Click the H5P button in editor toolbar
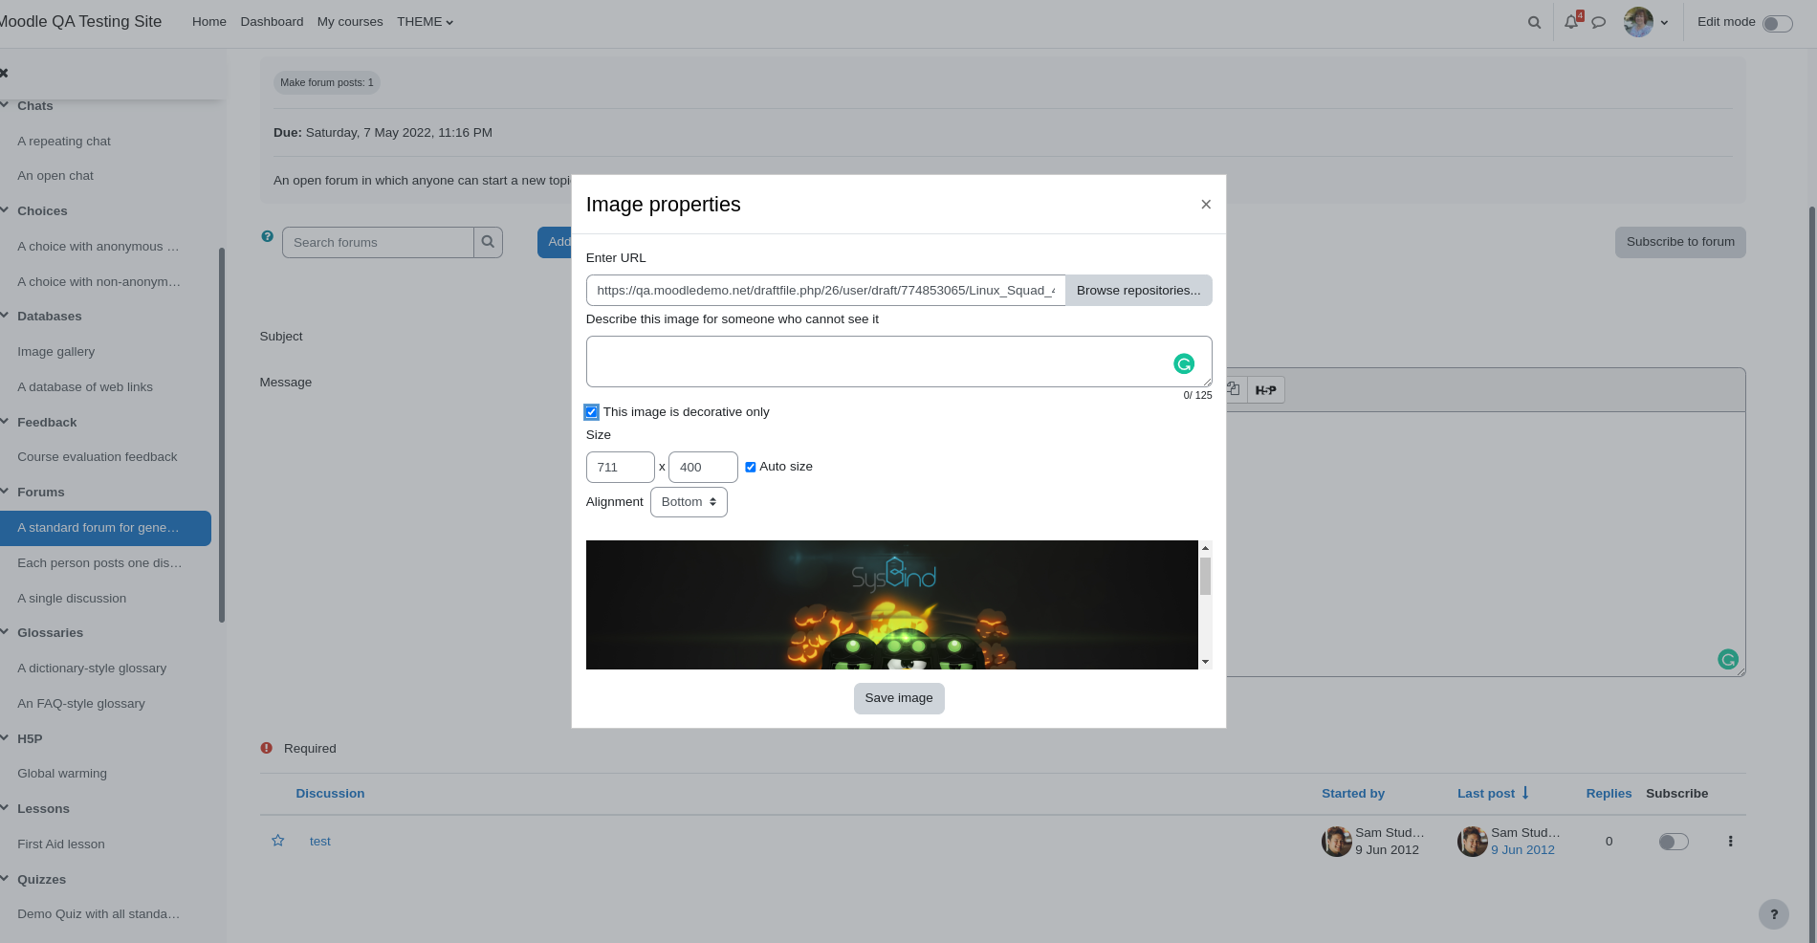1817x943 pixels. (1266, 390)
